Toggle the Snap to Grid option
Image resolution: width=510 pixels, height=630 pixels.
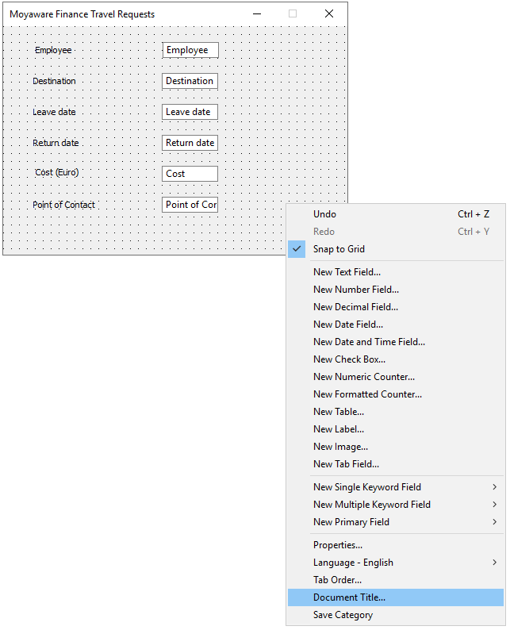(396, 249)
